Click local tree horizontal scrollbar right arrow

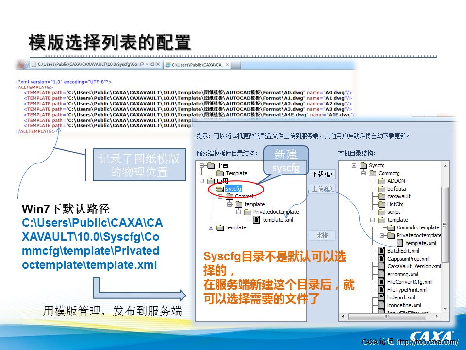[x=436, y=316]
